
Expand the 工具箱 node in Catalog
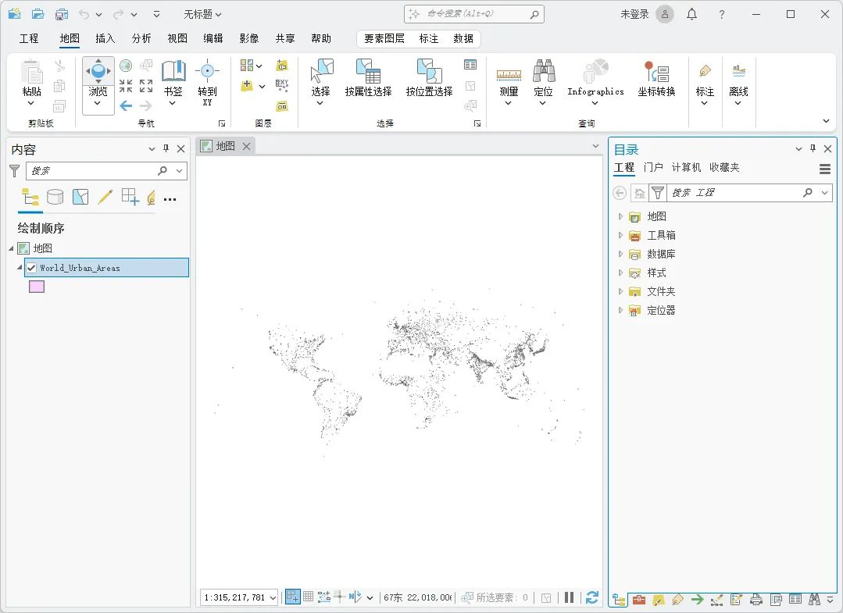(x=620, y=235)
